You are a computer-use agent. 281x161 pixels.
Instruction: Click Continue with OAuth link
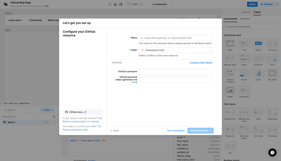point(201,63)
